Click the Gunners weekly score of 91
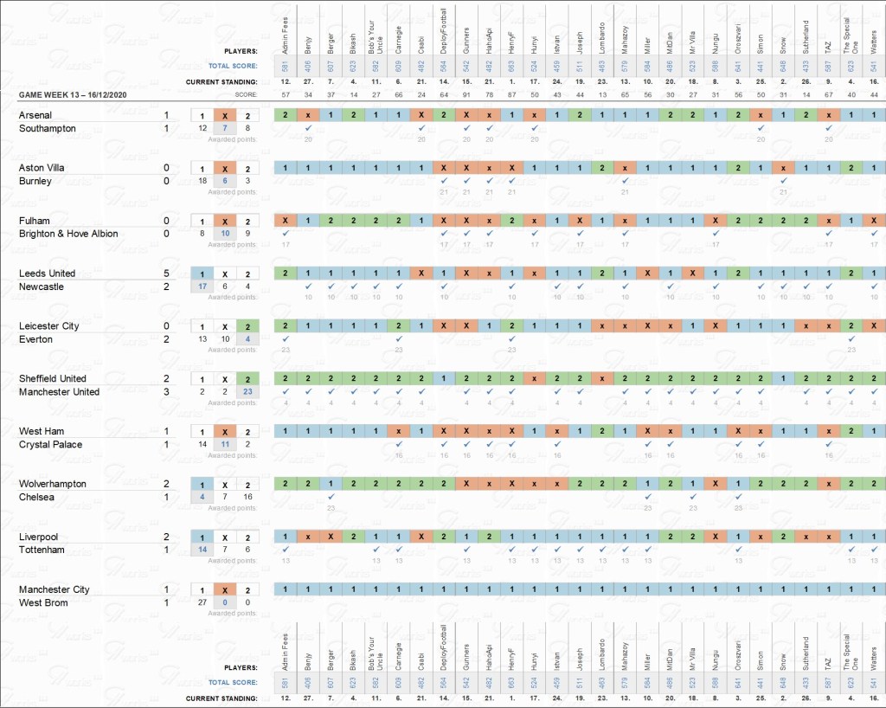 [x=466, y=93]
